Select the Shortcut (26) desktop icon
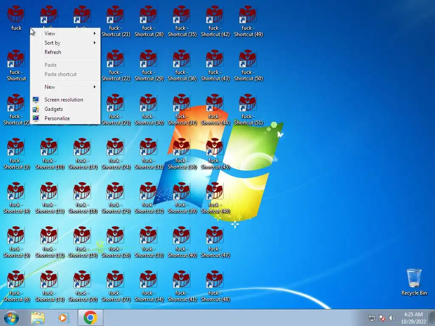This screenshot has height=326, width=435. coord(116,242)
